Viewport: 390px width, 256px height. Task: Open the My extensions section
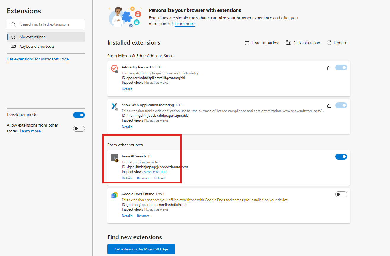point(46,37)
